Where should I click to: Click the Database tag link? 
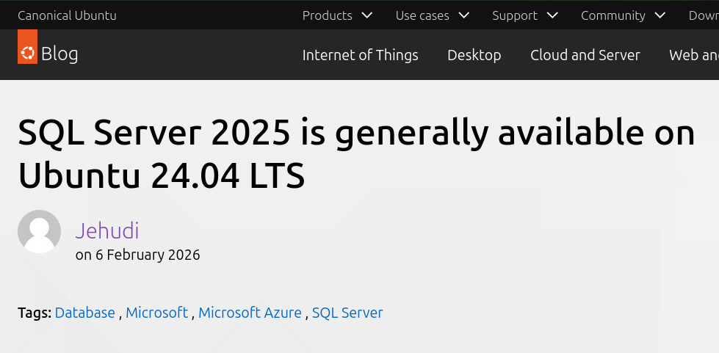(x=85, y=313)
